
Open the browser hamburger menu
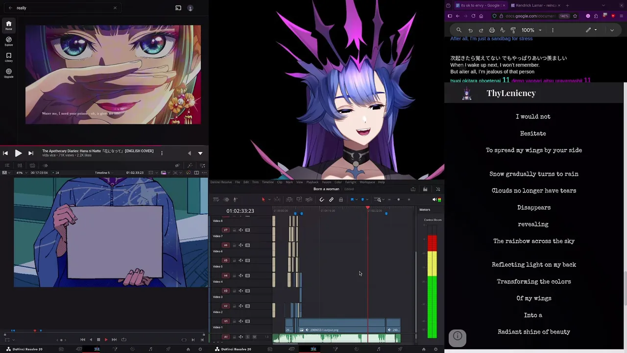[621, 16]
